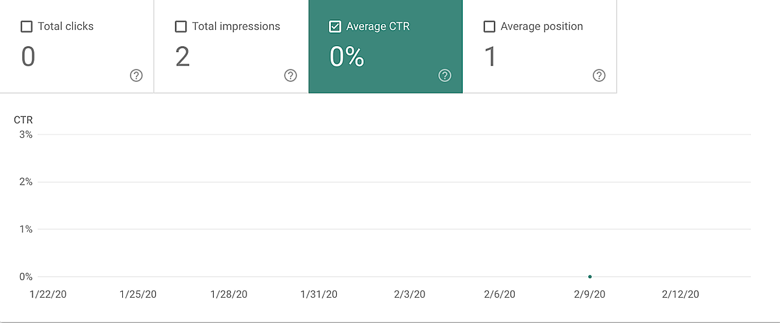Click the 1/22/20 date axis label
This screenshot has height=323, width=780.
point(49,294)
